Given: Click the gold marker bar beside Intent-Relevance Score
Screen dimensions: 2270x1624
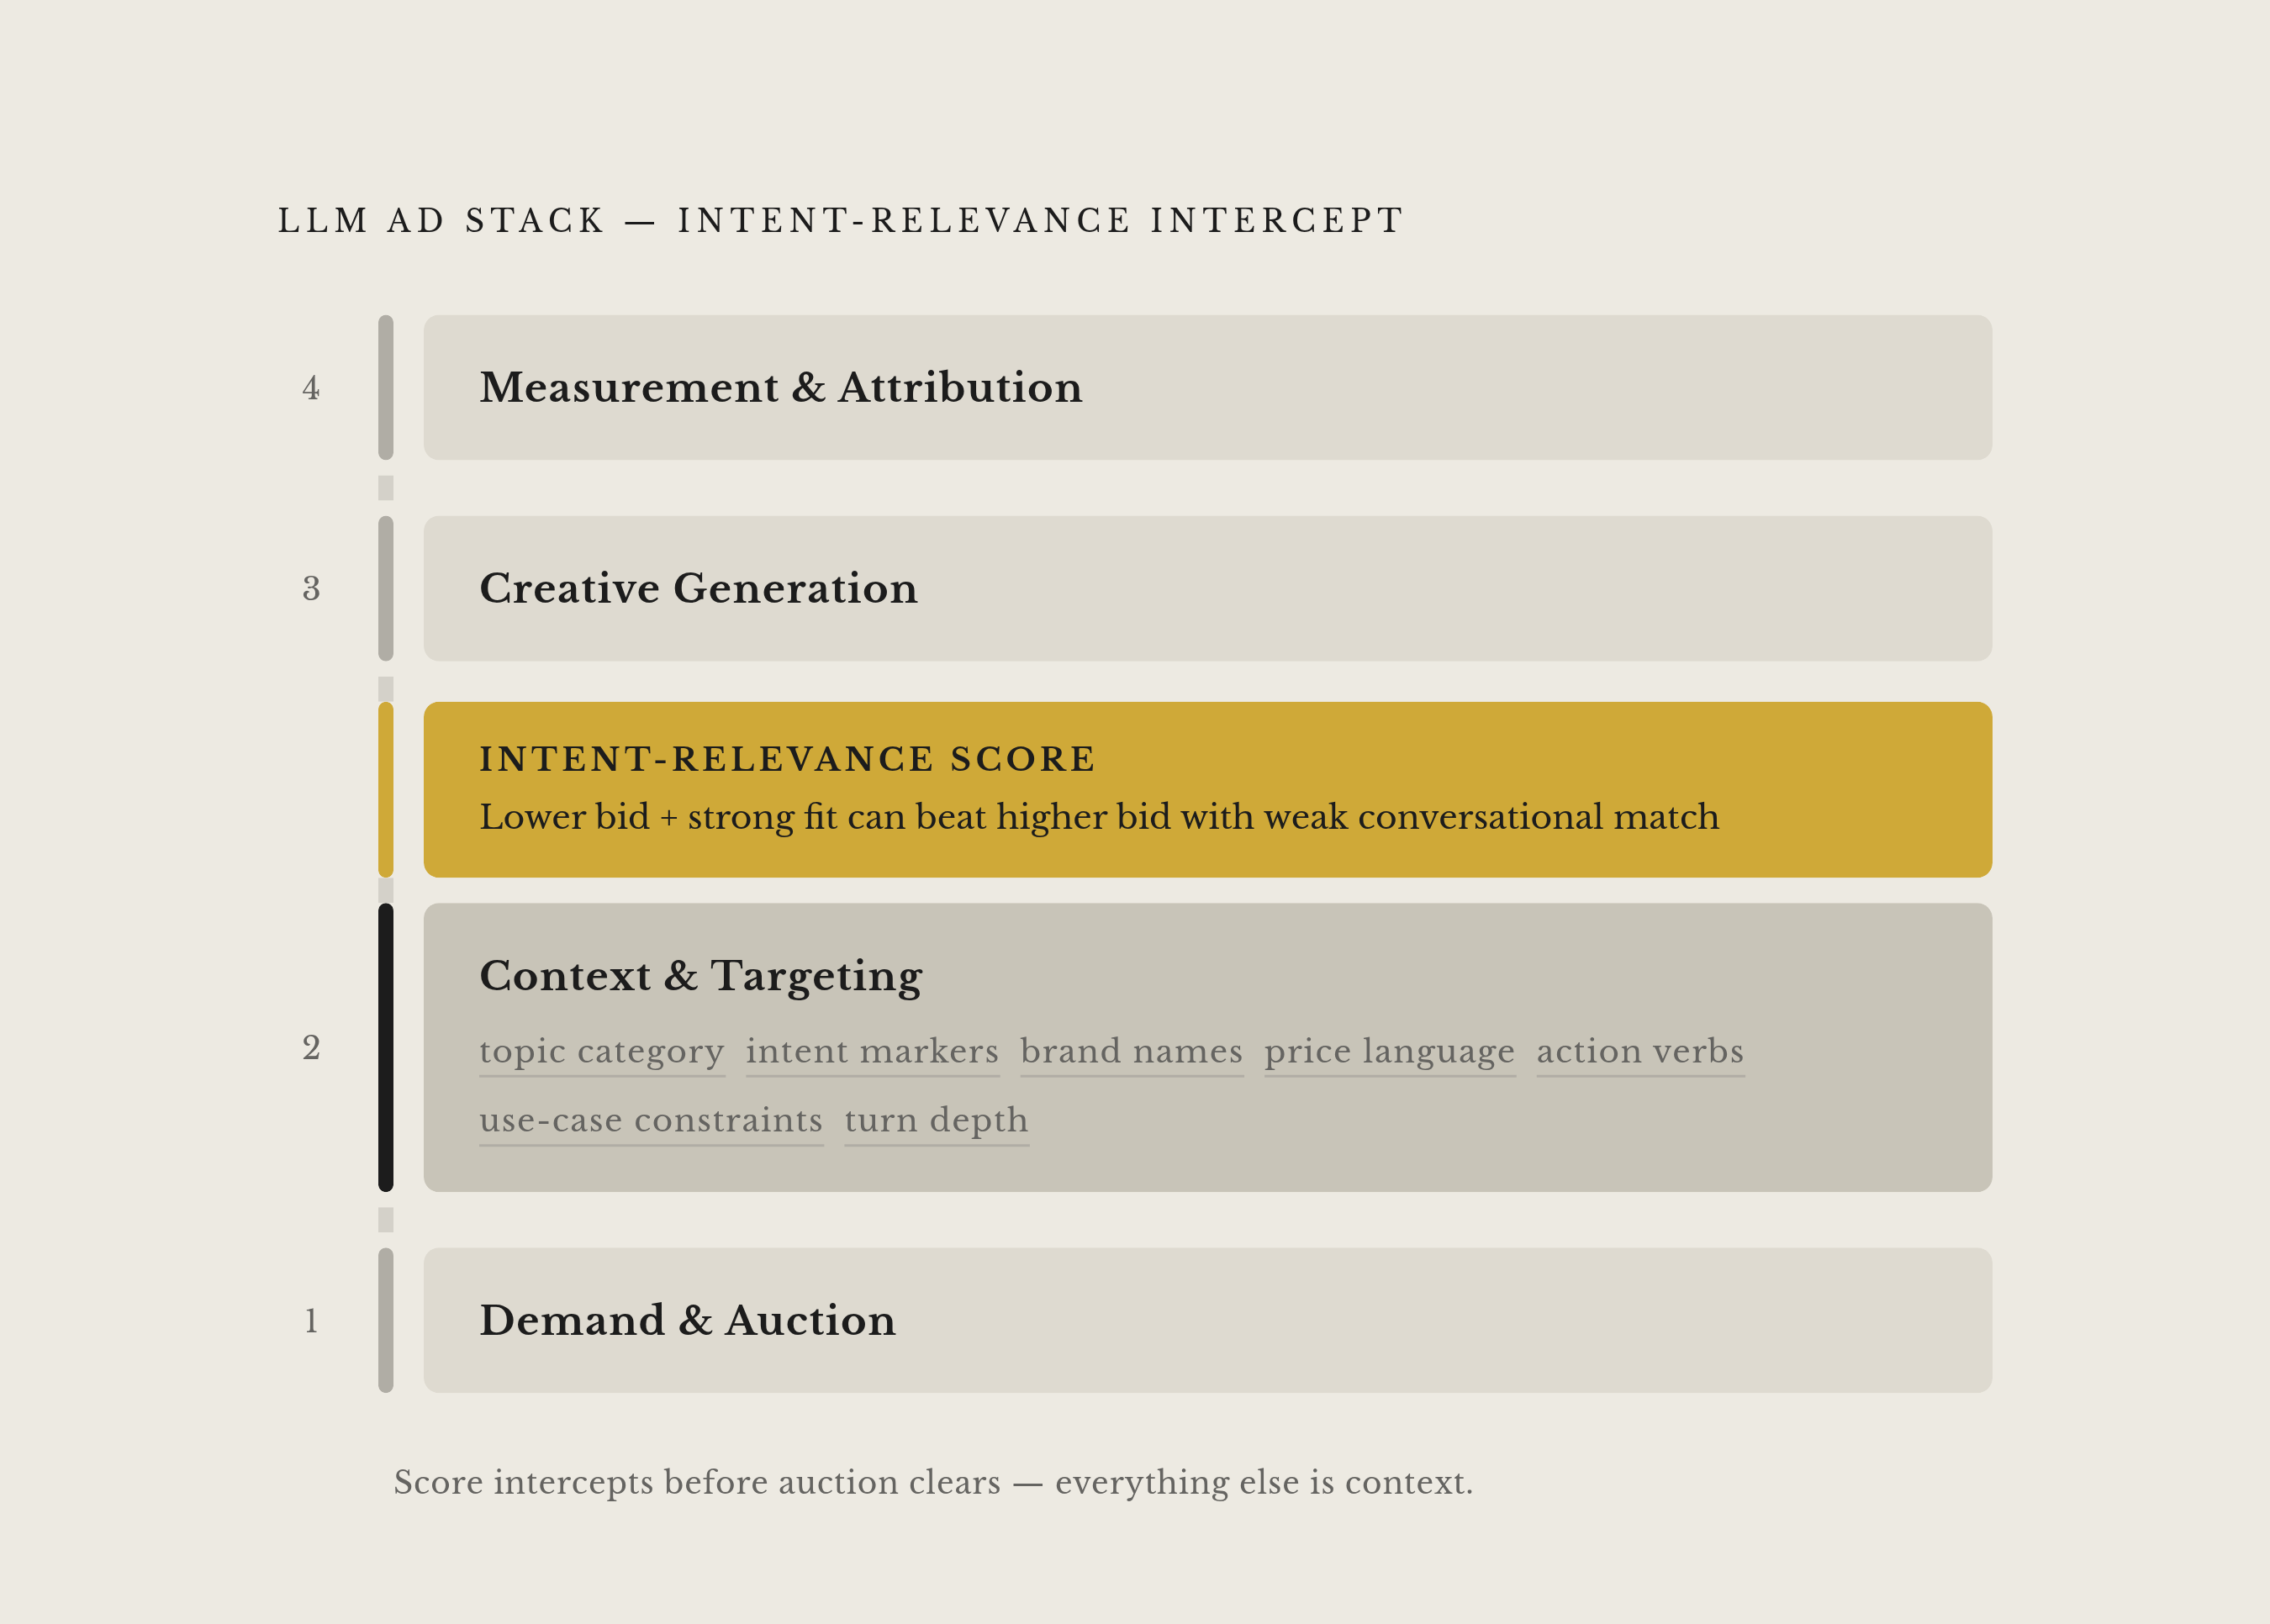Looking at the screenshot, I should coord(386,790).
